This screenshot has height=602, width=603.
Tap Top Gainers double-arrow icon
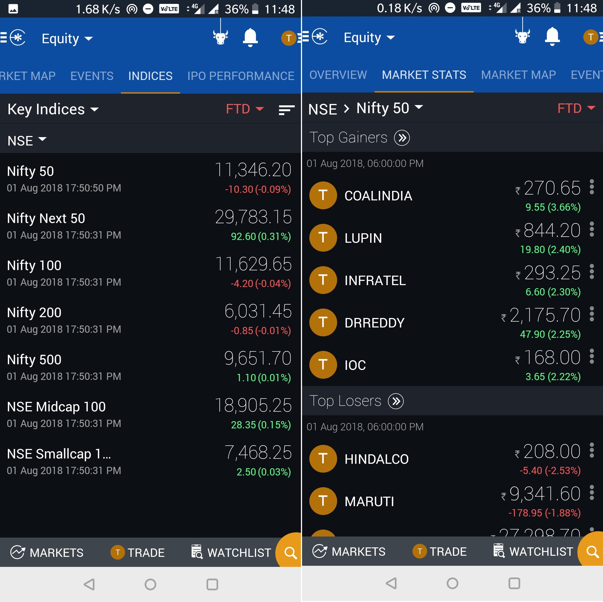point(402,138)
